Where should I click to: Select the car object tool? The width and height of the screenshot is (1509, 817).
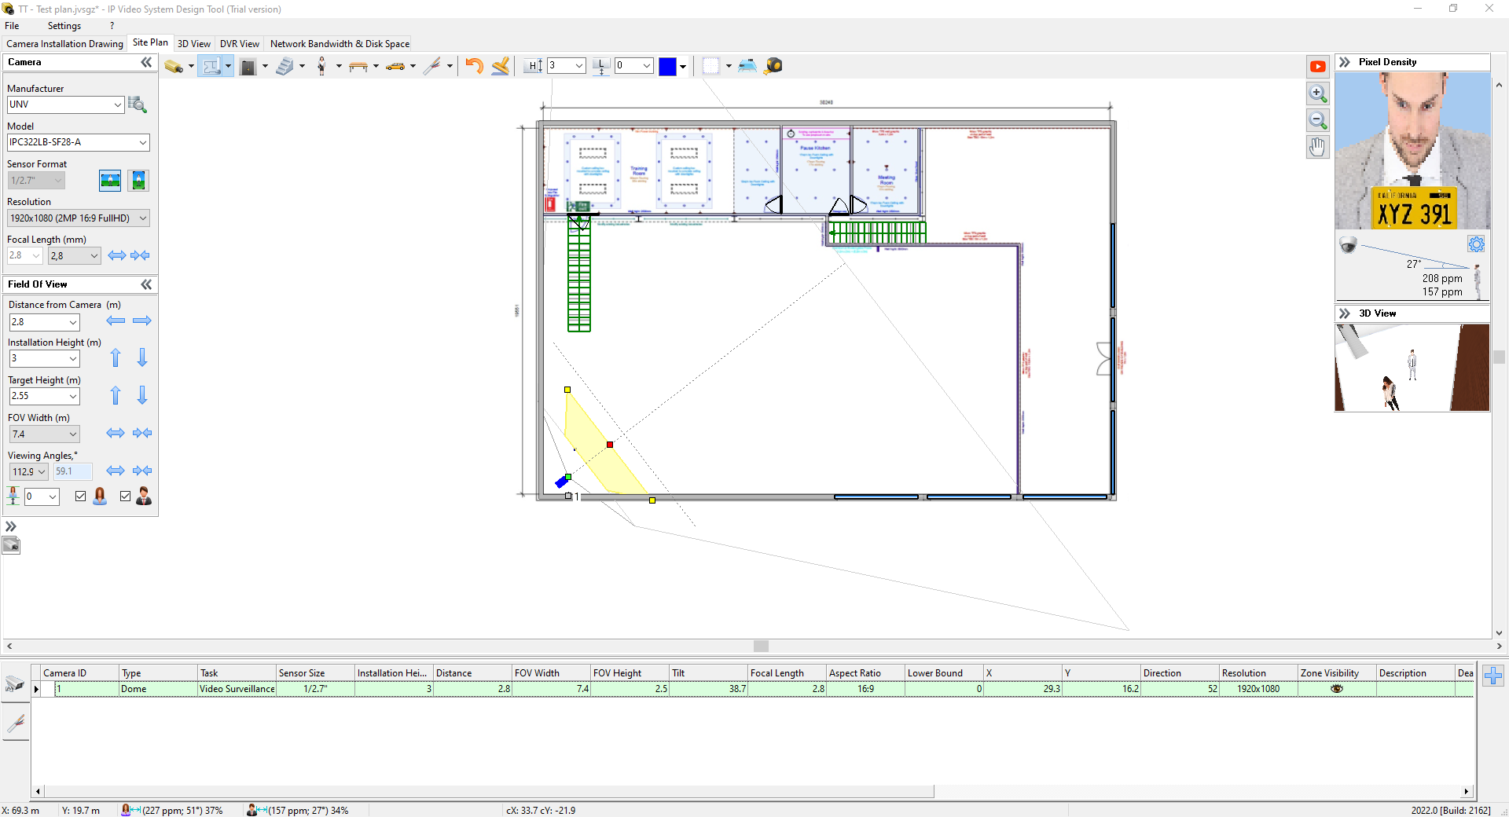(x=395, y=67)
